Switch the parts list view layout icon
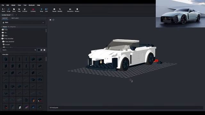Image resolution: width=205 pixels, height=115 pixels. (x=45, y=50)
